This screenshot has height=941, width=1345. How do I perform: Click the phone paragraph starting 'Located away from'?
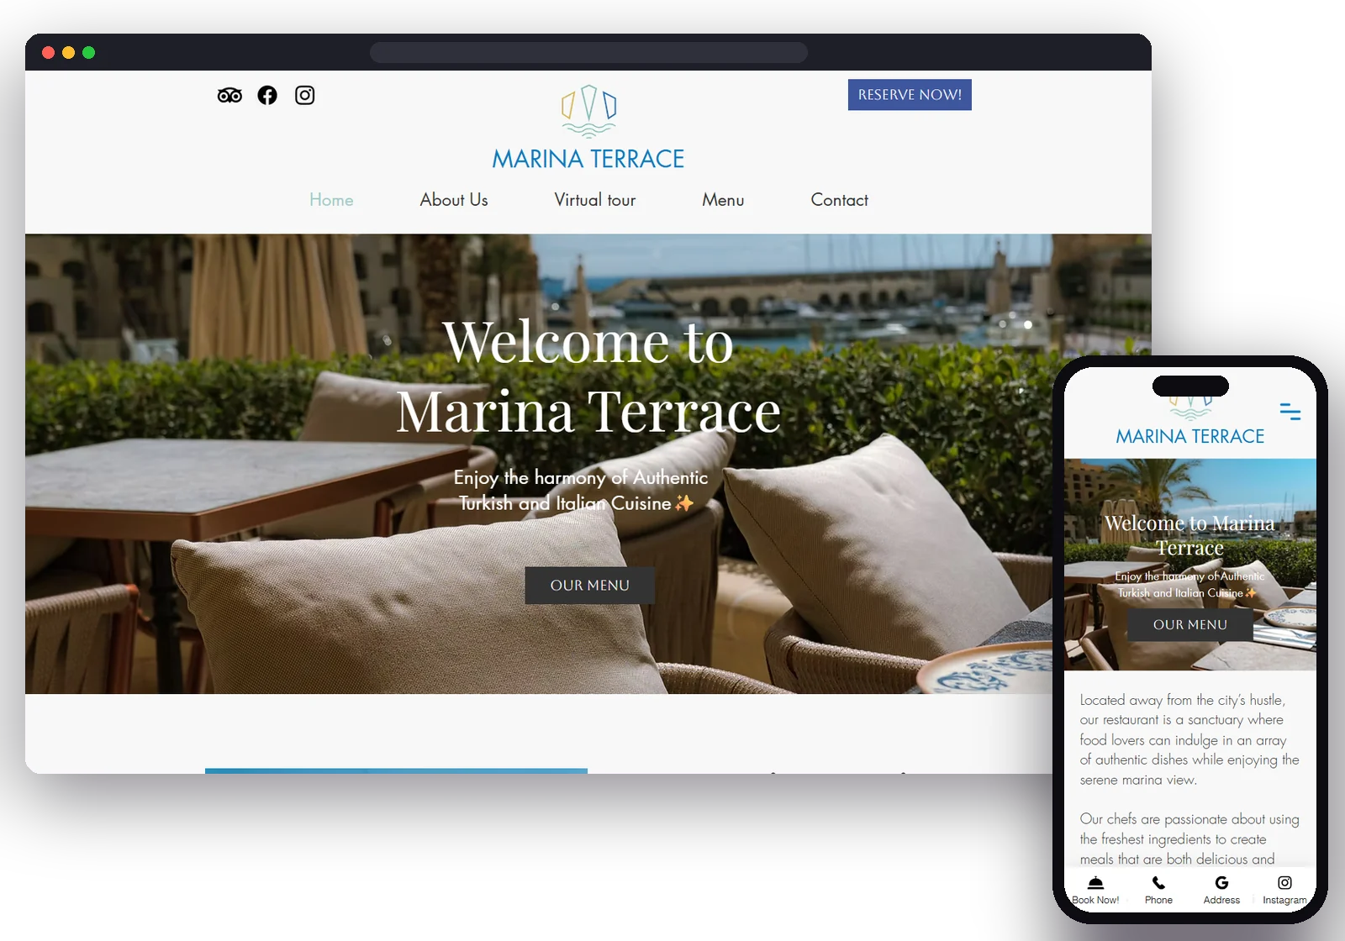[1189, 740]
